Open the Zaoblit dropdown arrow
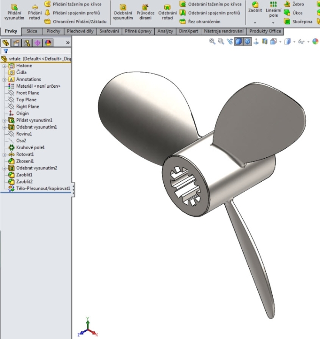Image resolution: width=320 pixels, height=339 pixels. [x=255, y=23]
